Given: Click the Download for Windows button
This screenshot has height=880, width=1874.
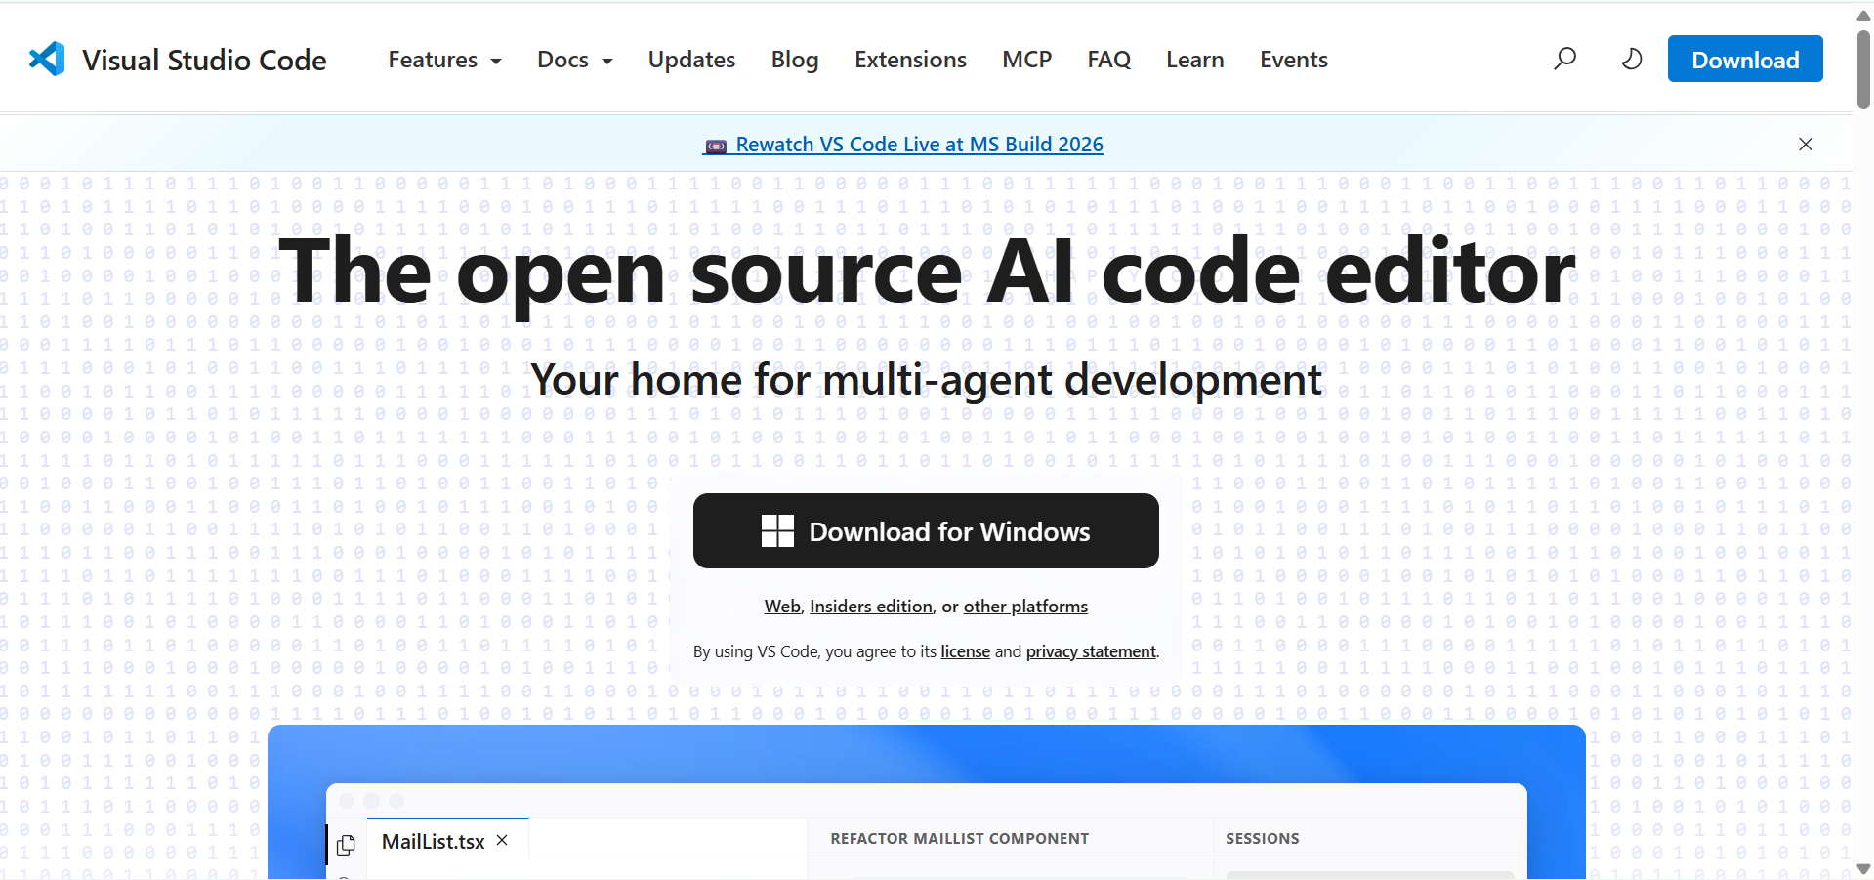Looking at the screenshot, I should click(x=926, y=530).
